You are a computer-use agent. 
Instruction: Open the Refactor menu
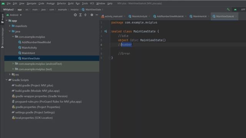(x=61, y=3)
